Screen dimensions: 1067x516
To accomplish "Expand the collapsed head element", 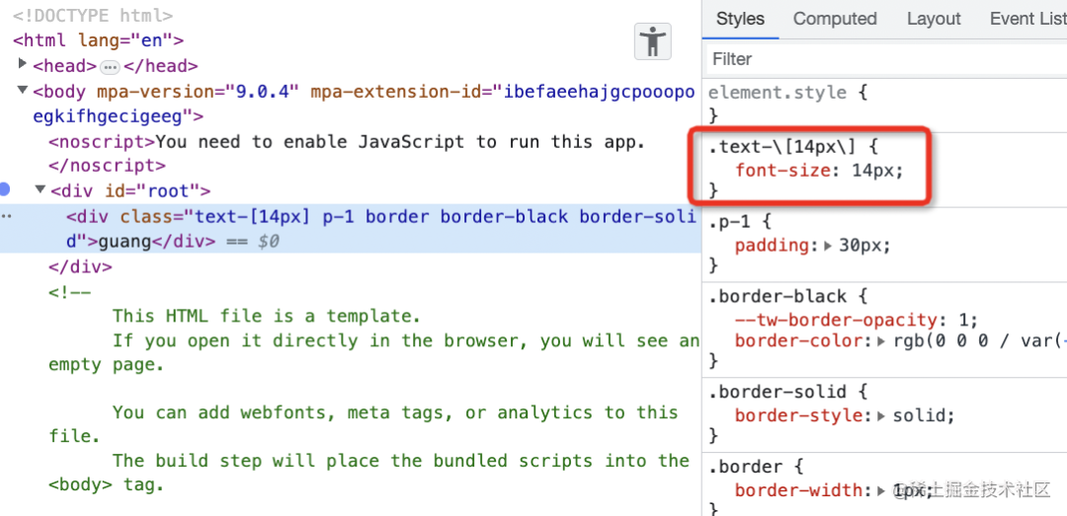I will pyautogui.click(x=23, y=64).
